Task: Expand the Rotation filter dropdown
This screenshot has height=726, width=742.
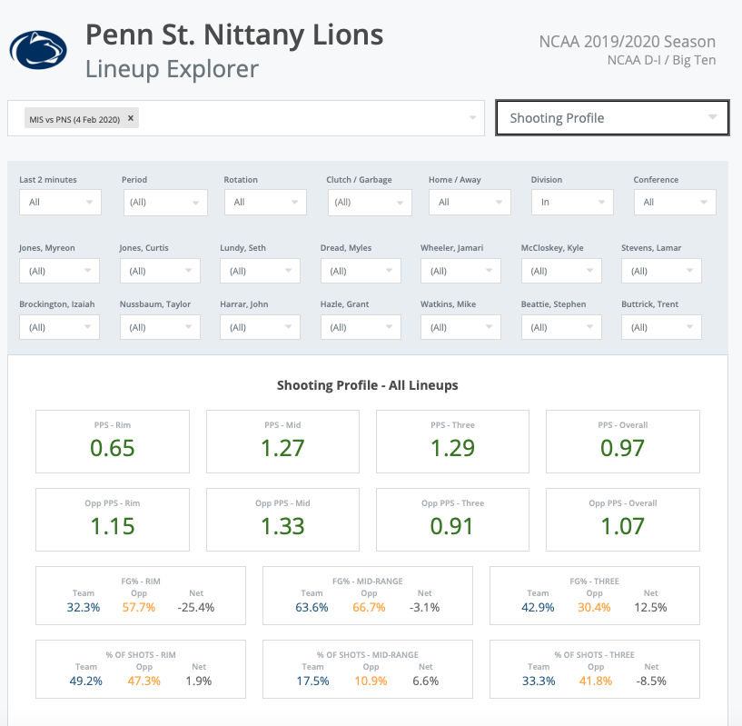Action: pyautogui.click(x=267, y=203)
